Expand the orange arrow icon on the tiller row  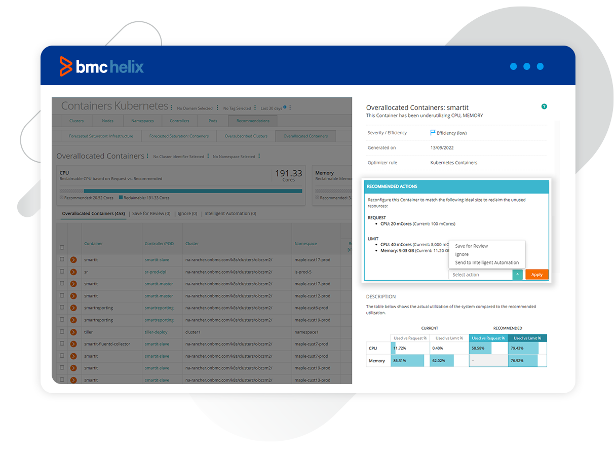[73, 332]
